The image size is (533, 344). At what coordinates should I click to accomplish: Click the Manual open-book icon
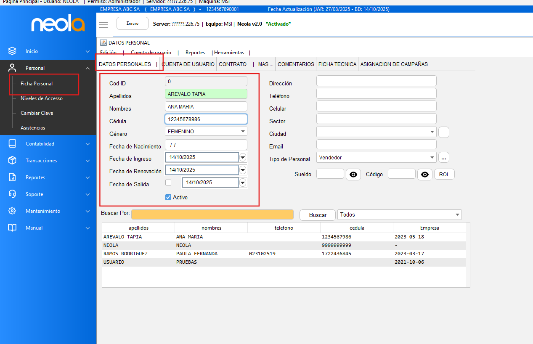[x=12, y=228]
